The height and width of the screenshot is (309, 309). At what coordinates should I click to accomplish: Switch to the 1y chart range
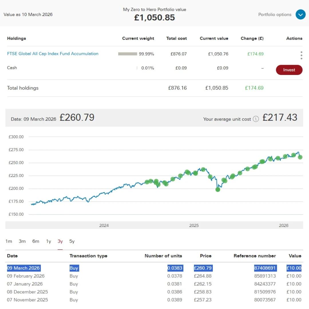click(x=48, y=241)
